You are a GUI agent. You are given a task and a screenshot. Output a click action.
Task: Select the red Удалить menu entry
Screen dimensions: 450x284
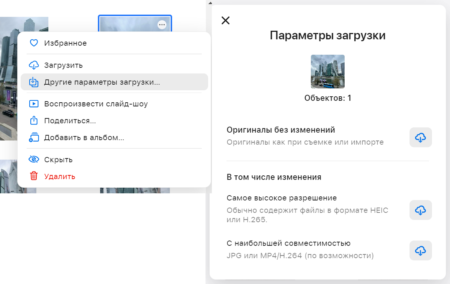click(114, 176)
